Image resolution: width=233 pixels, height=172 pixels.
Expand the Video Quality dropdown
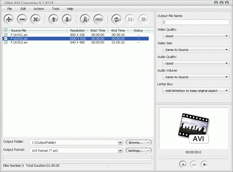pyautogui.click(x=196, y=36)
